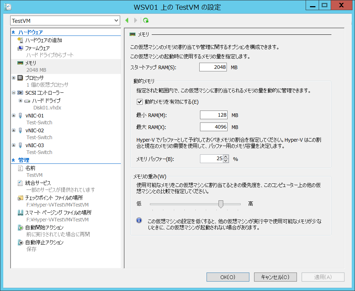Click the Automatic Stop Action icon
This screenshot has height=291, width=355.
tap(20, 242)
